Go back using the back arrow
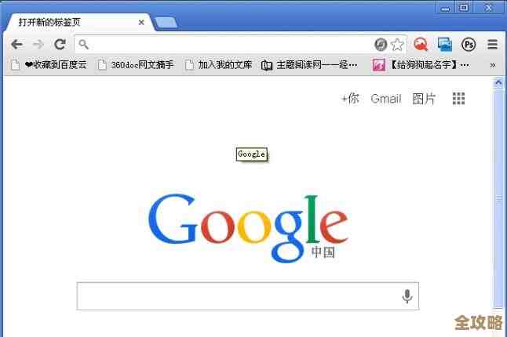Screen dimensions: 507x337 16,44
